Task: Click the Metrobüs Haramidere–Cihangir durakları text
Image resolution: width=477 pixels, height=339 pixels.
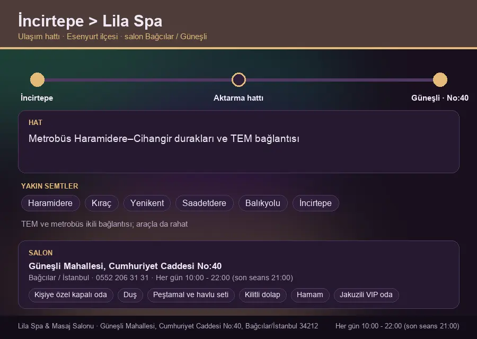Action: 164,139
